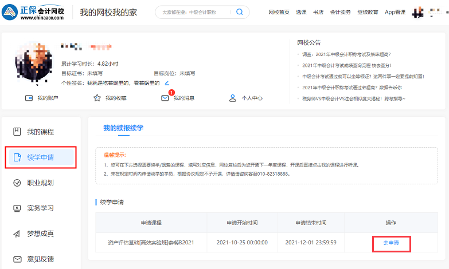Click the 实务学习 monitor icon
Image resolution: width=449 pixels, height=269 pixels.
(17, 208)
